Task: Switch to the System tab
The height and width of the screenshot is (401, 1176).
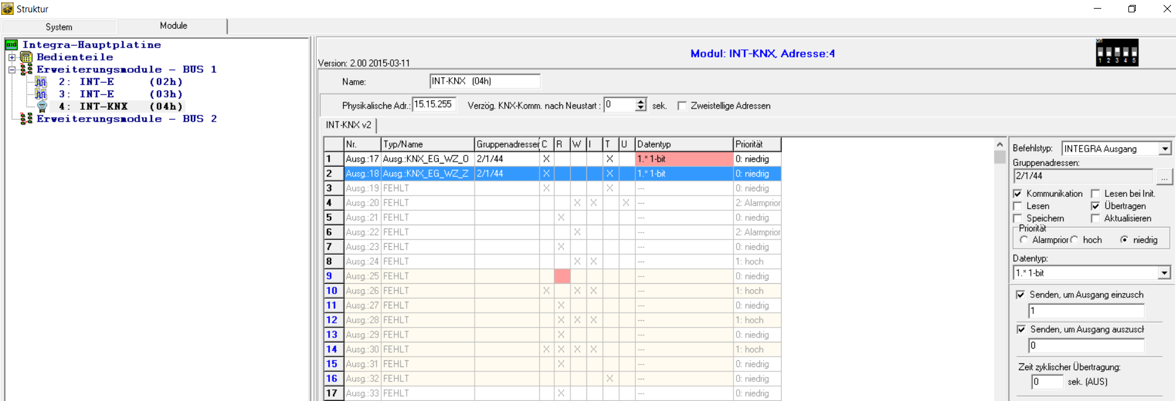Action: (x=59, y=27)
